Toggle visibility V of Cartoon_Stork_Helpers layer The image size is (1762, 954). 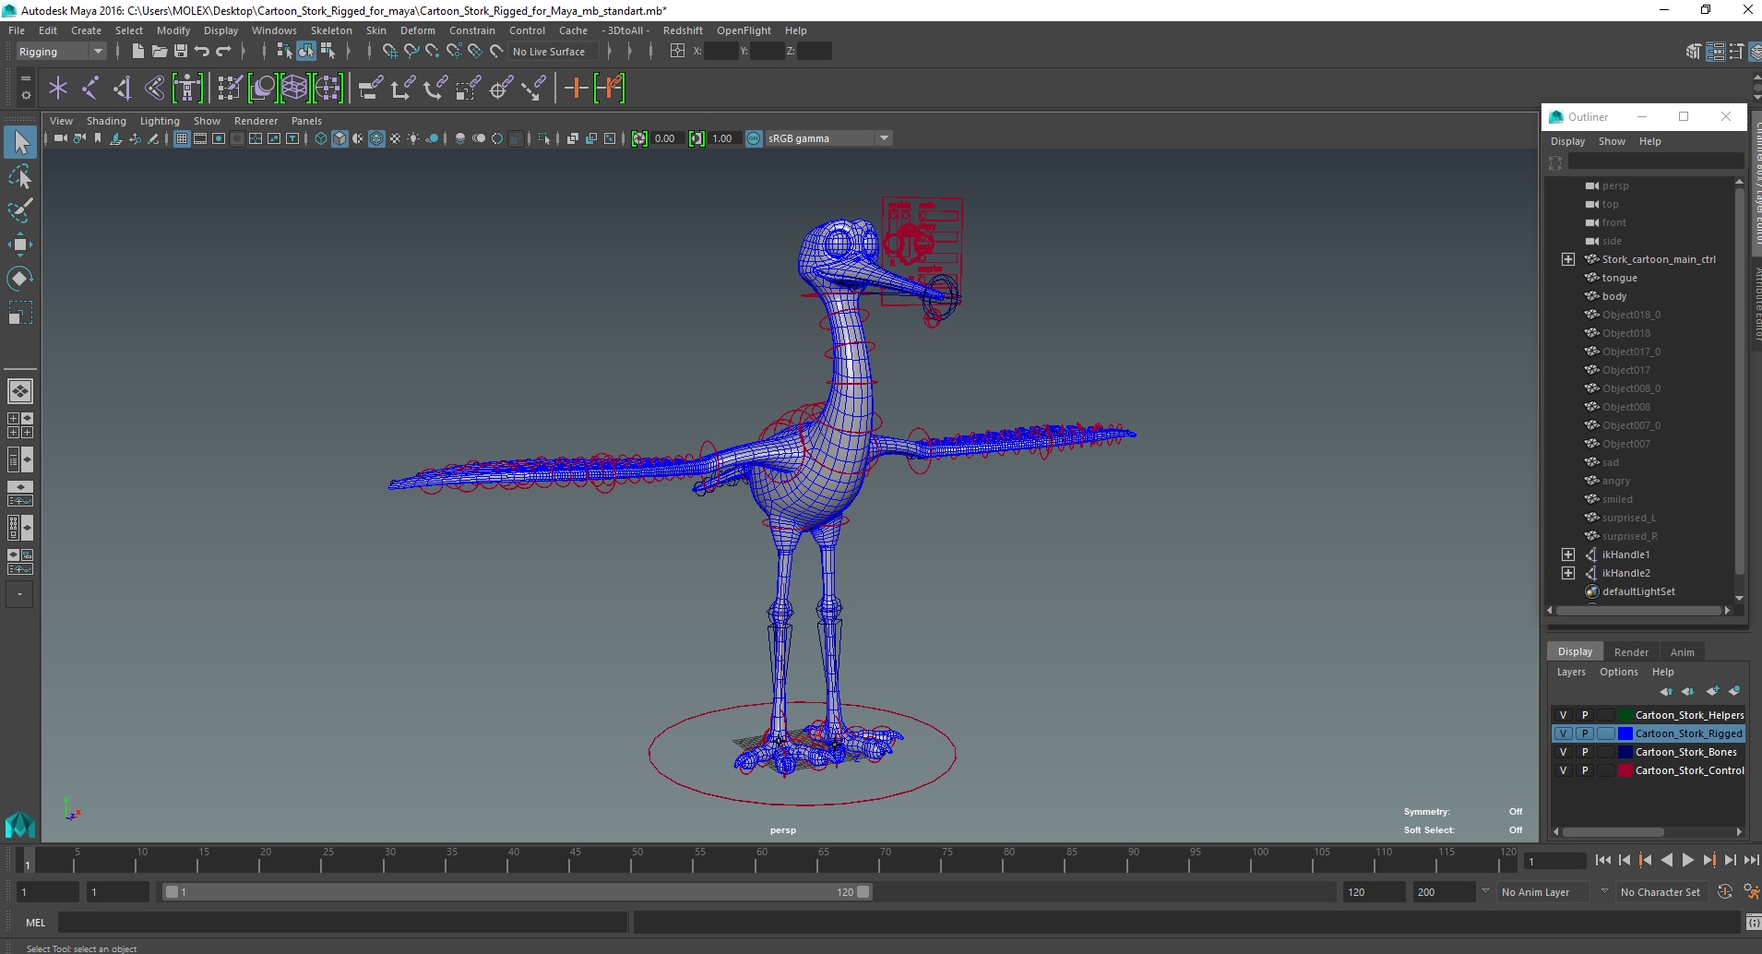click(x=1563, y=715)
